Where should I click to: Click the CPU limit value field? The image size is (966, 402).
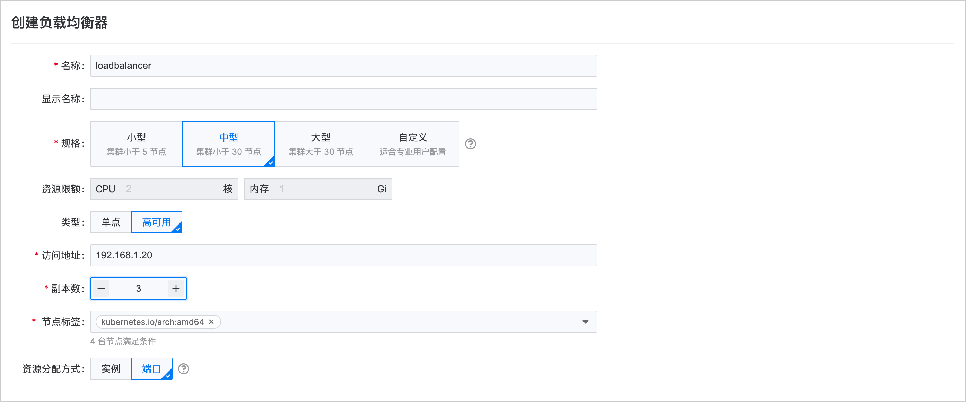169,189
